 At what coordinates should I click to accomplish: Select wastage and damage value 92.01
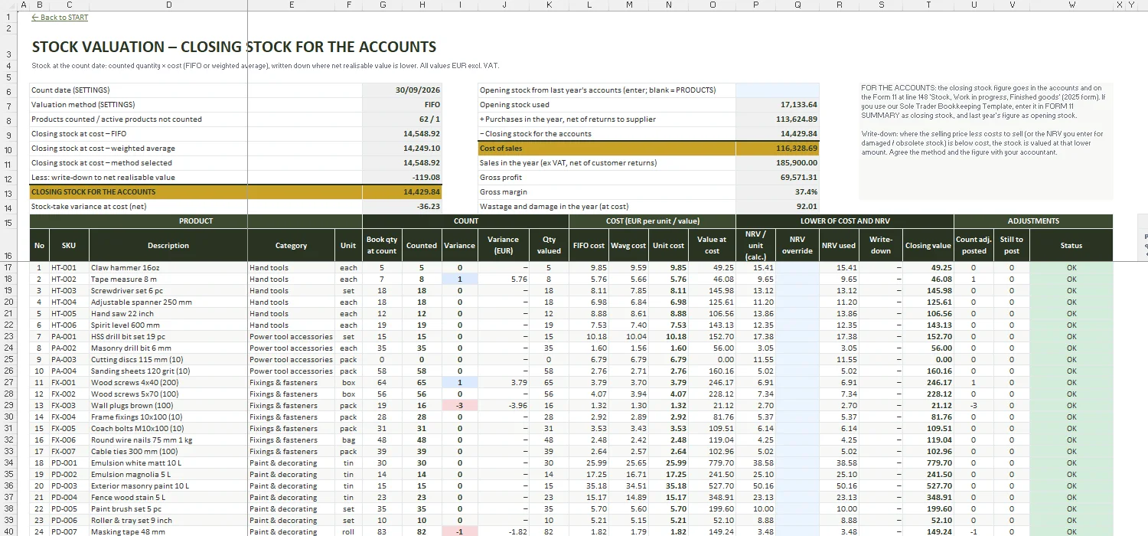(777, 207)
